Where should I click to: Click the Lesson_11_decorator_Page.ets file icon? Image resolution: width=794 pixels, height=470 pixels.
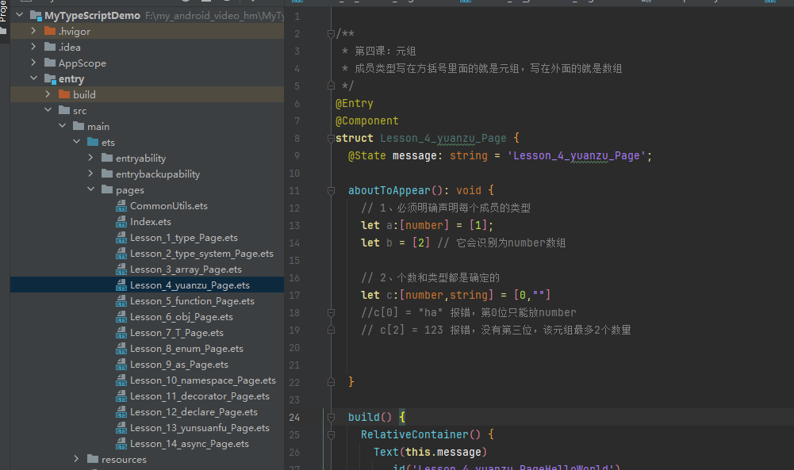click(121, 396)
